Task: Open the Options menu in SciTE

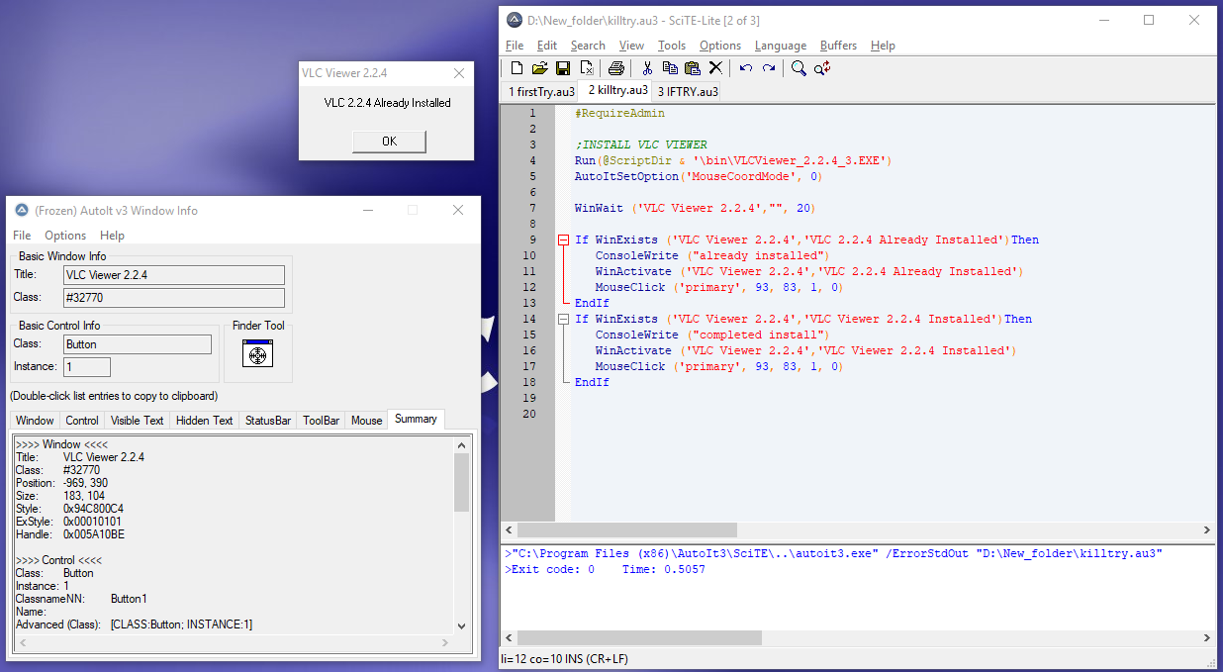Action: tap(720, 46)
